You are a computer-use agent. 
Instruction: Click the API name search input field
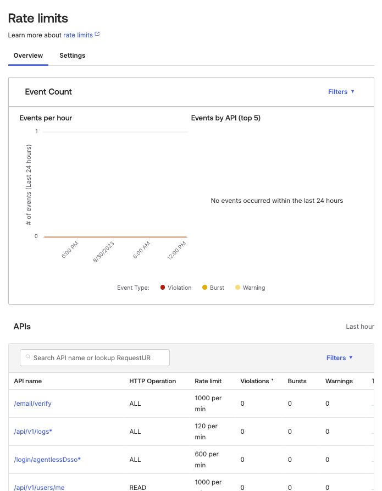[96, 357]
